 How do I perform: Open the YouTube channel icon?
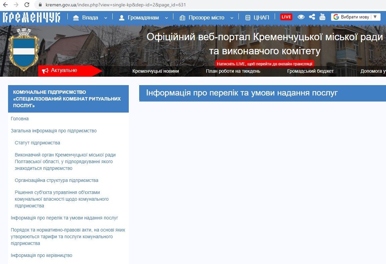[322, 17]
